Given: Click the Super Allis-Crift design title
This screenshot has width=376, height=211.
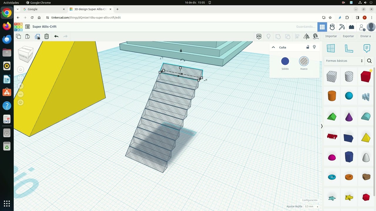Looking at the screenshot, I should click(44, 27).
